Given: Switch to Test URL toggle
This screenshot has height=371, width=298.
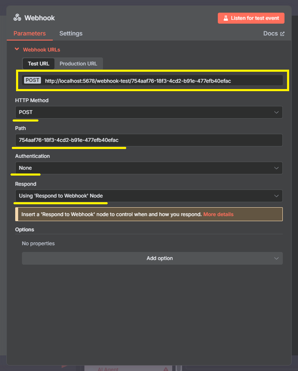Looking at the screenshot, I should pos(38,64).
